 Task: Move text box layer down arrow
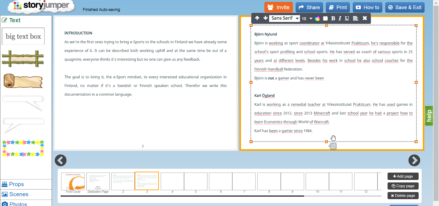coord(265,18)
